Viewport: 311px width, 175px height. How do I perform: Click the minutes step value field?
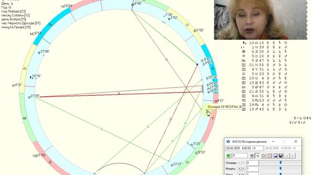pyautogui.click(x=252, y=169)
